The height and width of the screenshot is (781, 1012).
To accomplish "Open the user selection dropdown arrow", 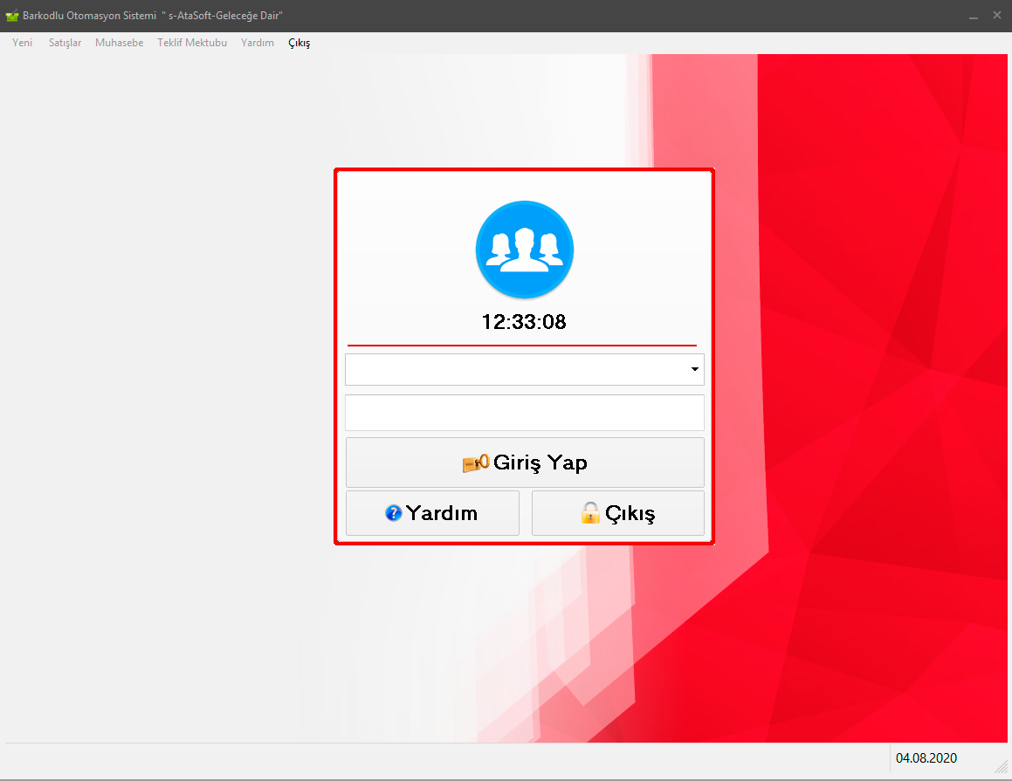I will 694,369.
